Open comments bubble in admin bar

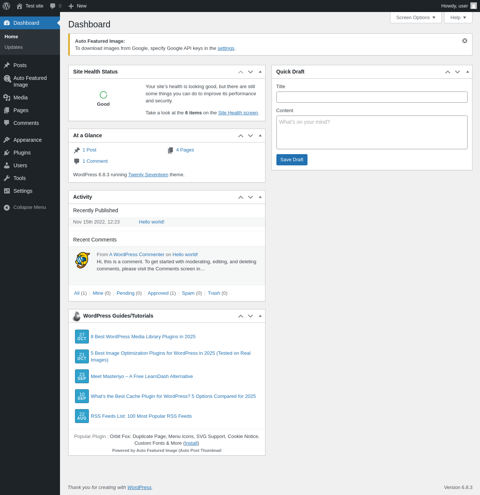click(x=55, y=6)
